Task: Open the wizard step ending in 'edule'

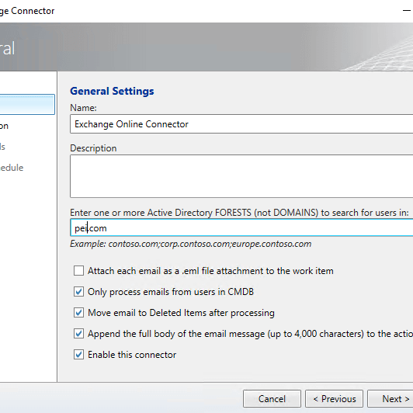Action: tap(12, 168)
